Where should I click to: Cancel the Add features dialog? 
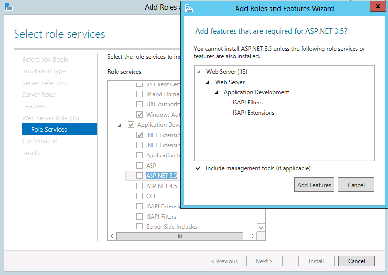coord(356,185)
